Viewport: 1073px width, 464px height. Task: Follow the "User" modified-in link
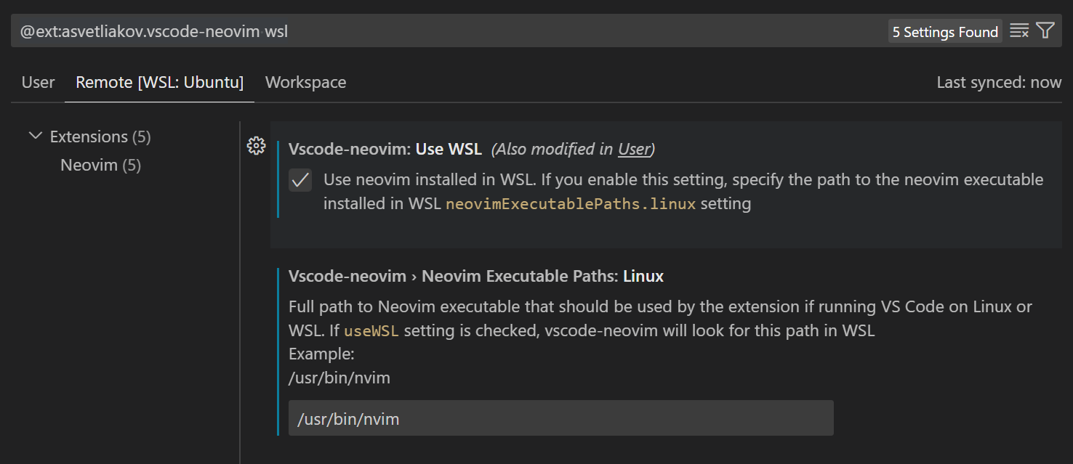633,150
